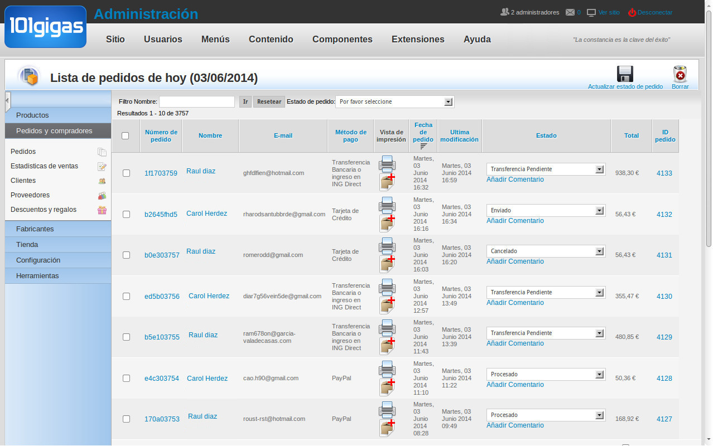This screenshot has width=713, height=446.
Task: Collapse the left sidebar with the arrow handle
Action: [7, 101]
